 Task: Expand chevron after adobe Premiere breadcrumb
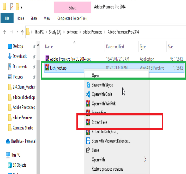(105, 32)
